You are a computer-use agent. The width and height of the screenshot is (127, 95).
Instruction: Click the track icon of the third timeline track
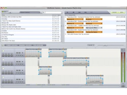click(3, 68)
